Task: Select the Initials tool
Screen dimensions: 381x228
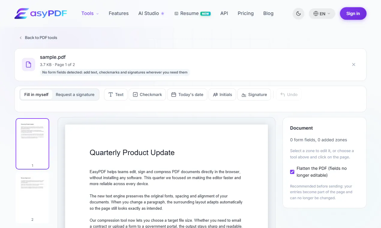Action: pos(222,94)
